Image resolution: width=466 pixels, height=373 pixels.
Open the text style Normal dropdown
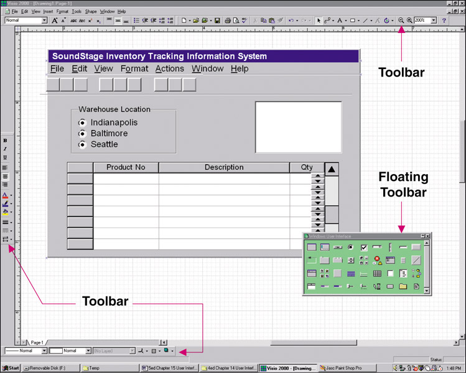(x=44, y=20)
